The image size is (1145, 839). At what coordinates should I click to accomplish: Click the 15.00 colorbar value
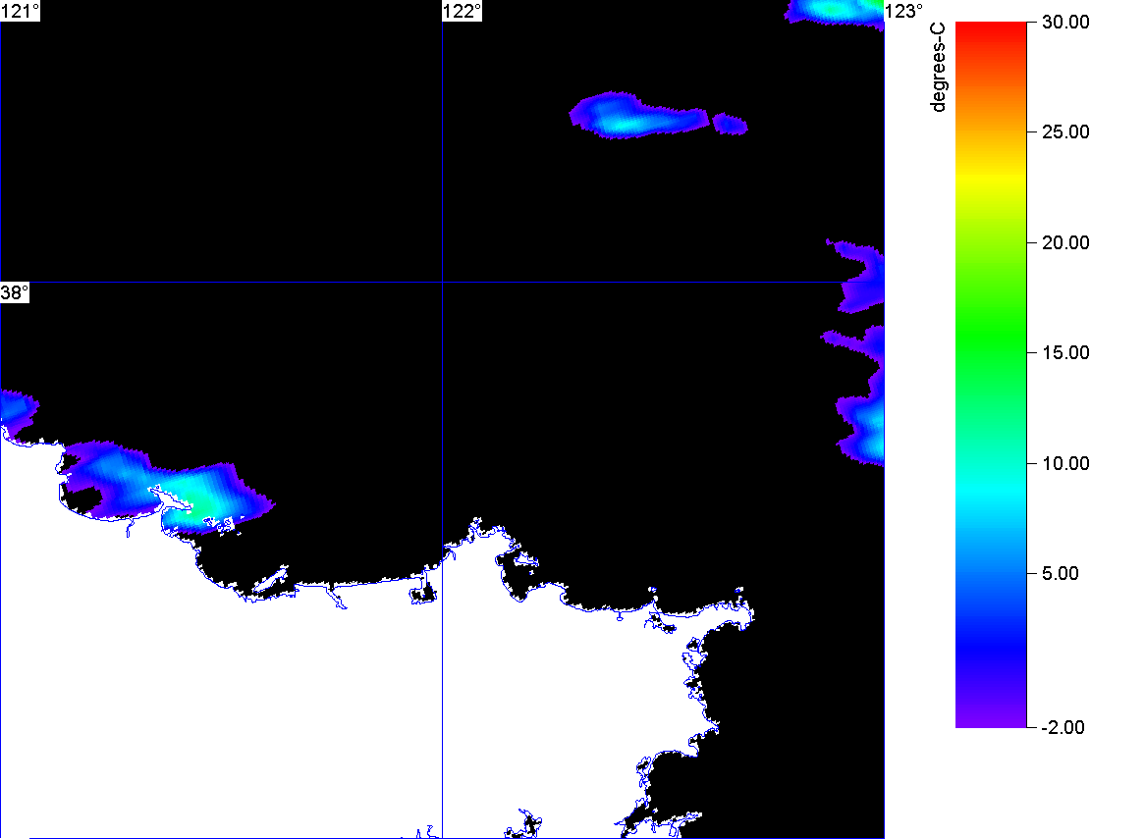click(1065, 353)
